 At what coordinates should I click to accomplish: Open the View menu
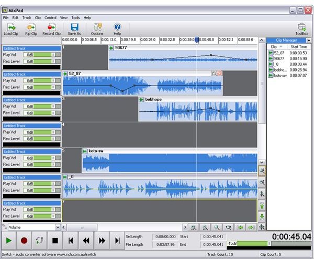tap(64, 18)
